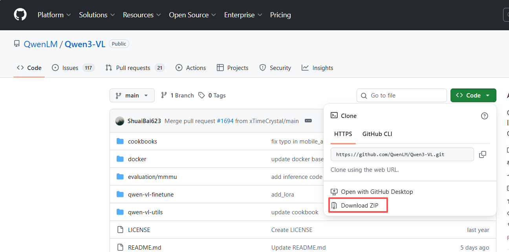Open the main branch selector dropdown
The height and width of the screenshot is (252, 509).
(132, 95)
